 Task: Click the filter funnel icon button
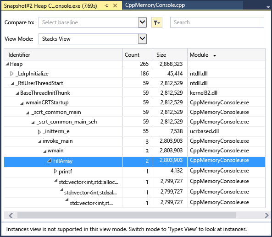pos(157,22)
